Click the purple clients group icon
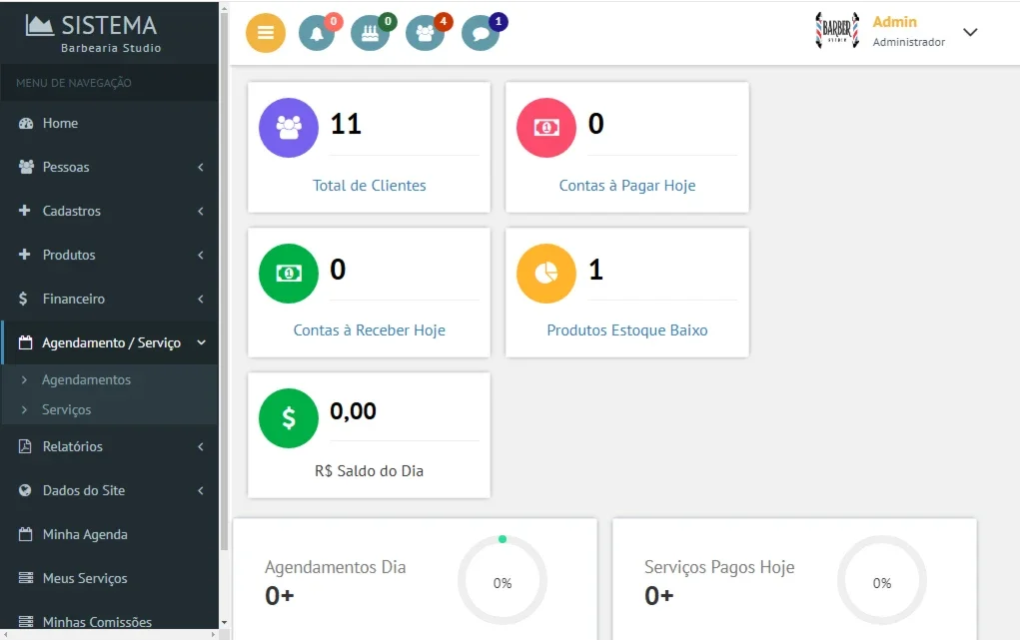 (289, 128)
